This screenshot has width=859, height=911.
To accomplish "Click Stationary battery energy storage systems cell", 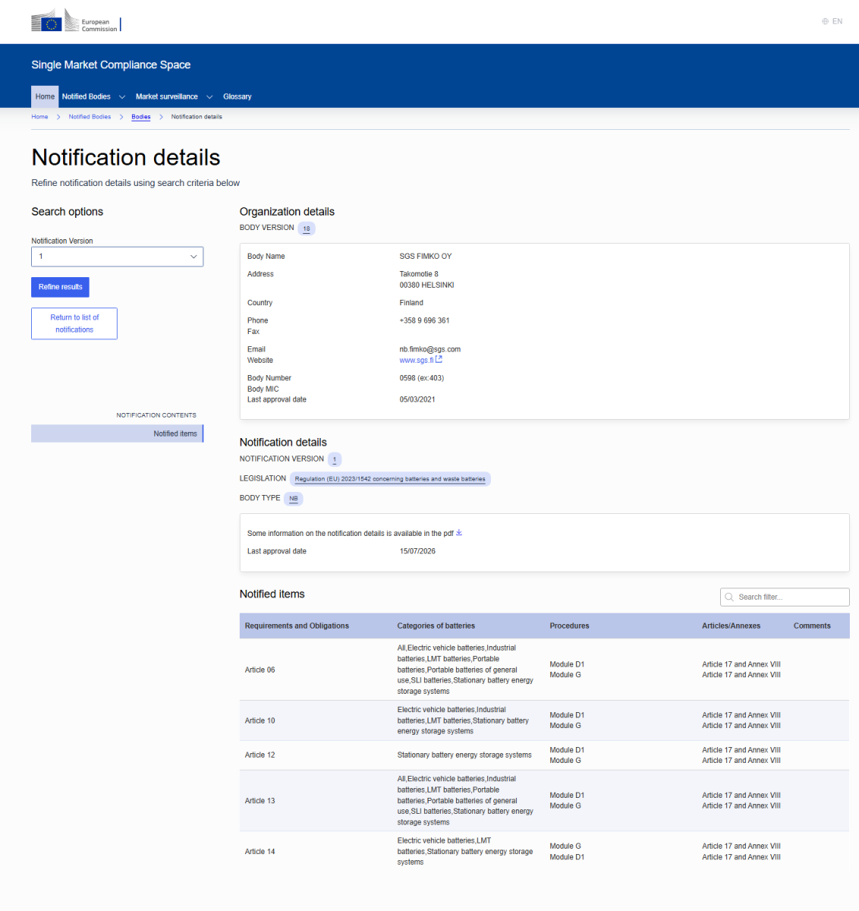I will point(464,755).
